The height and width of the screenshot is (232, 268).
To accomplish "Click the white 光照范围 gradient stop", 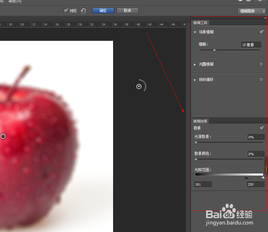I will (263, 178).
